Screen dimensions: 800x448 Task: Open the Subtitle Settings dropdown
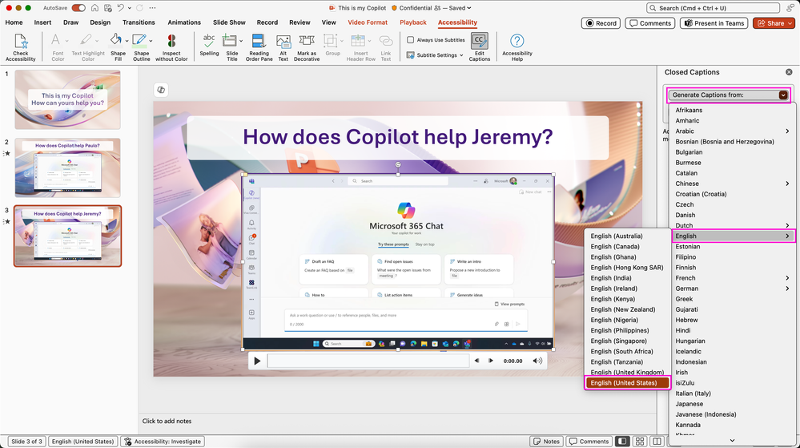(x=436, y=55)
